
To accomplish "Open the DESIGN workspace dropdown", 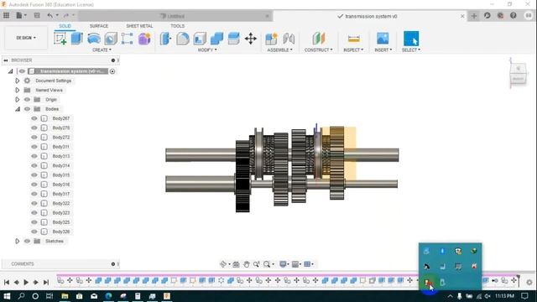I will 26,38.
